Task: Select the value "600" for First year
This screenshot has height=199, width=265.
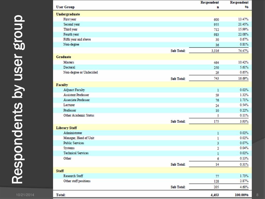Action: (x=216, y=20)
